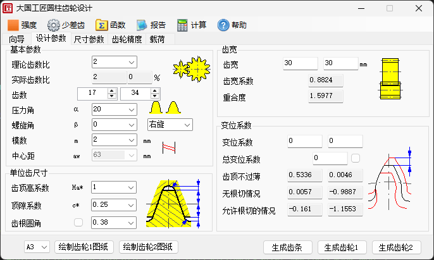Click the 绘制齿轮1图纸 button
Screen dimensions: 434x260
(x=83, y=247)
